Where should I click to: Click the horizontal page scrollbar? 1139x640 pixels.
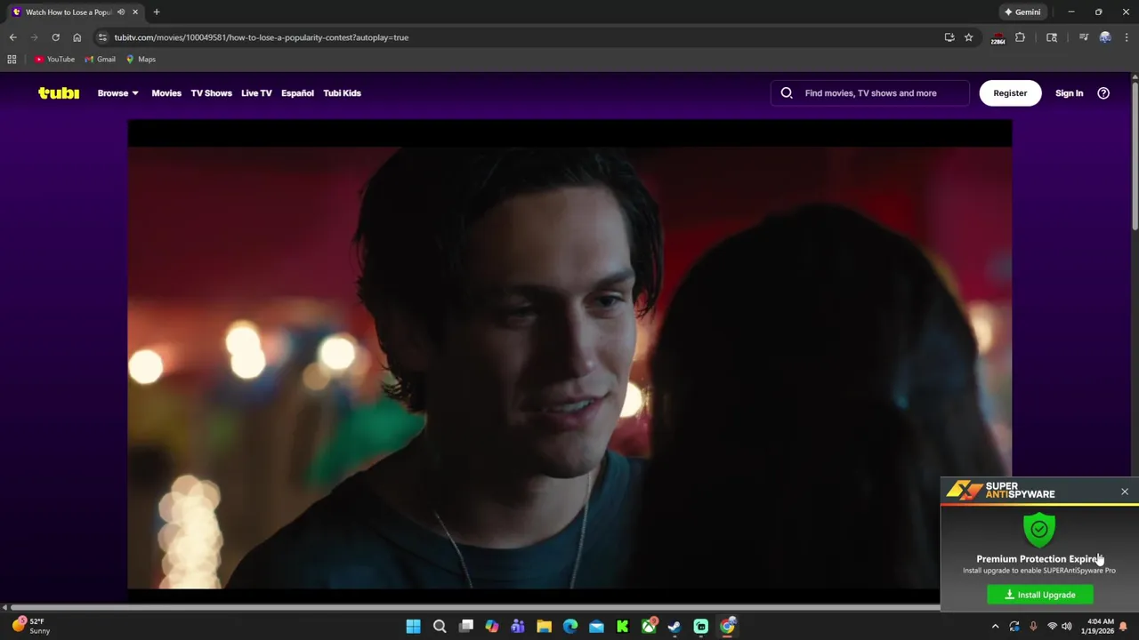pos(475,608)
